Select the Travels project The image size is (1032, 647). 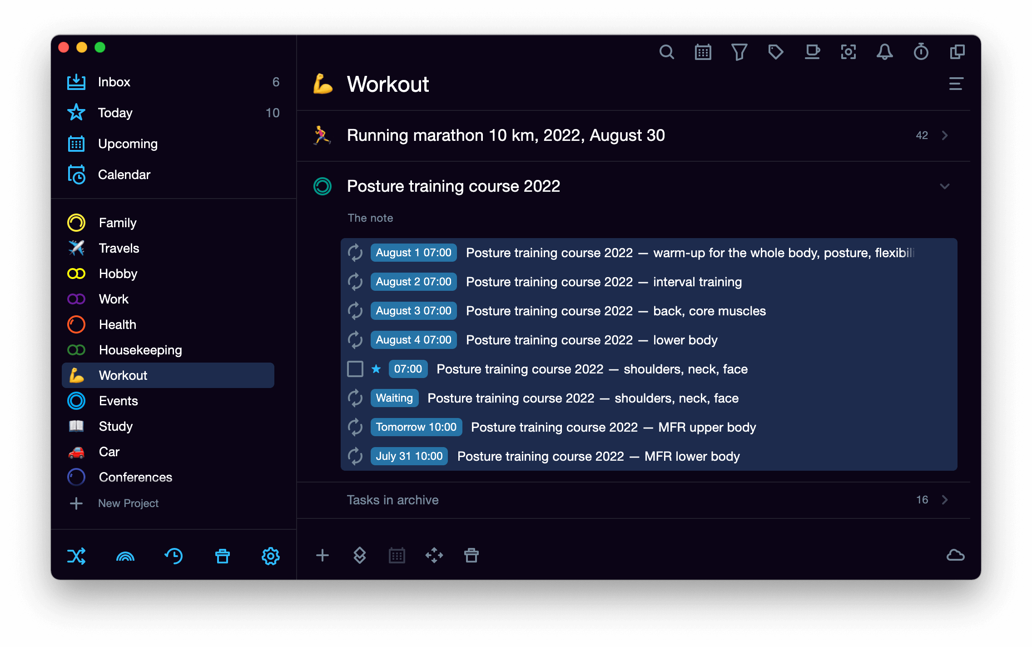[x=168, y=248]
